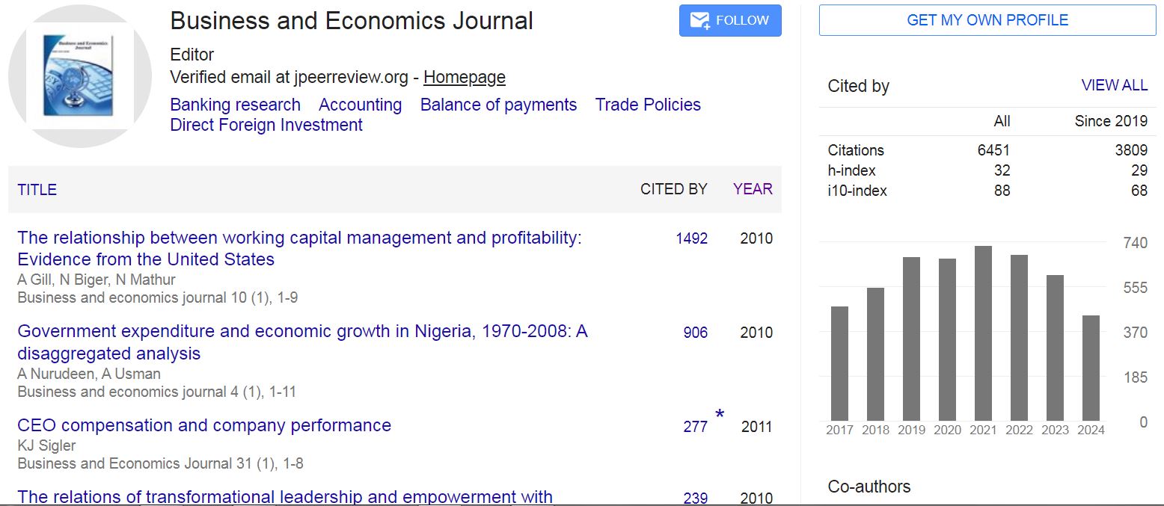Viewport: 1164px width, 506px height.
Task: Click the Trade Policies tag
Action: click(x=648, y=105)
